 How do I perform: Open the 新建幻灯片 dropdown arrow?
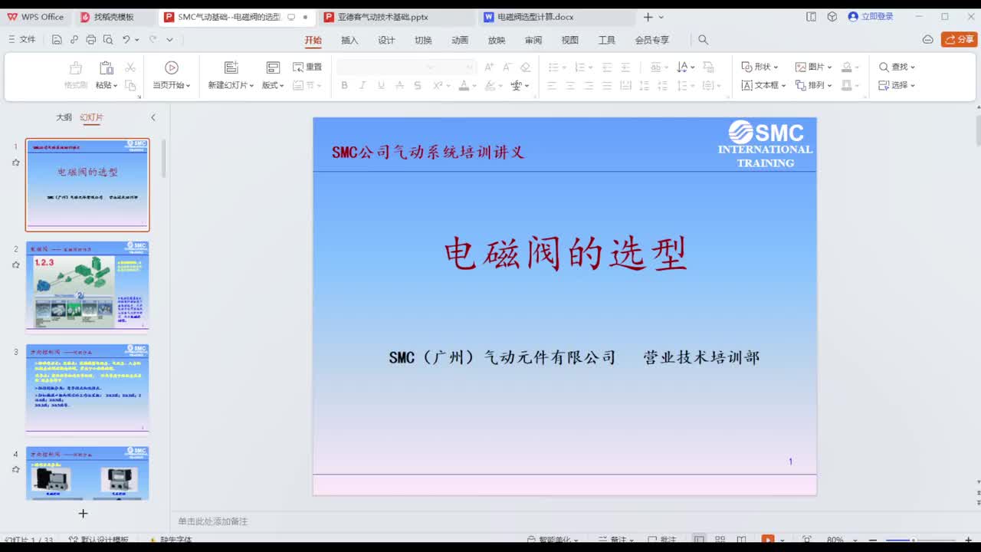[x=251, y=86]
